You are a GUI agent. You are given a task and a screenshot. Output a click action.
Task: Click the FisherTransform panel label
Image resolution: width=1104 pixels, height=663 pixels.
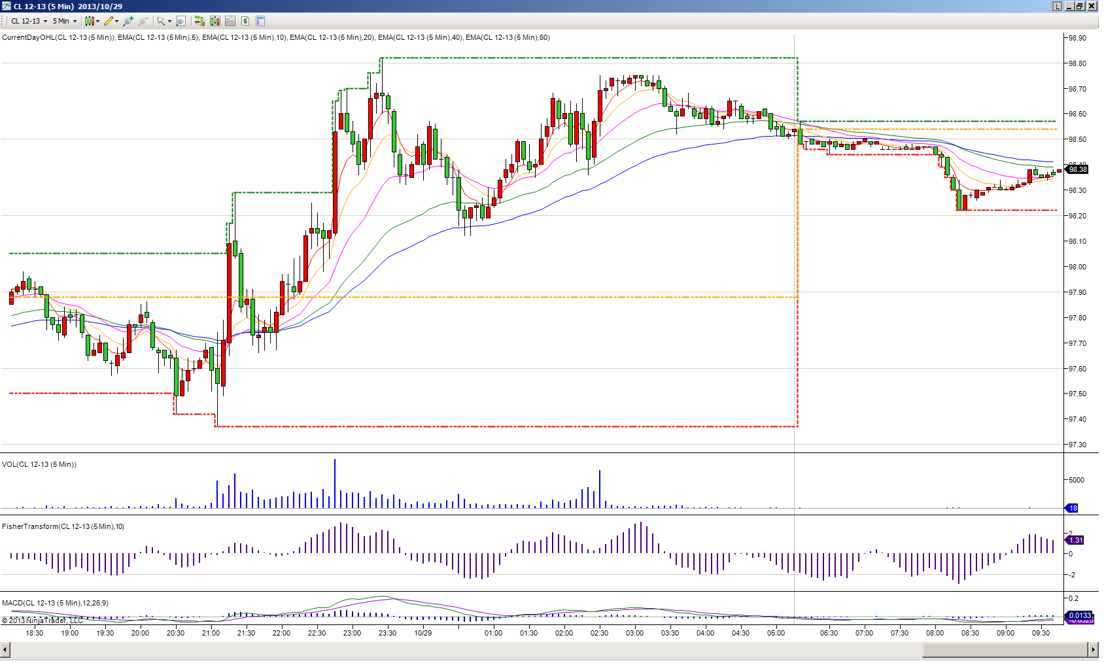[x=63, y=526]
